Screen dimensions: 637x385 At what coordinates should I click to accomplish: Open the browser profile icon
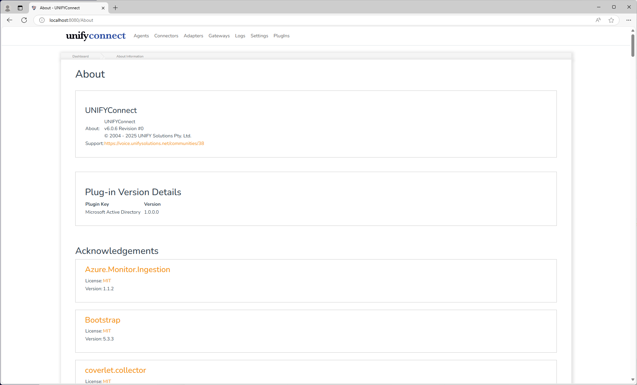(8, 8)
